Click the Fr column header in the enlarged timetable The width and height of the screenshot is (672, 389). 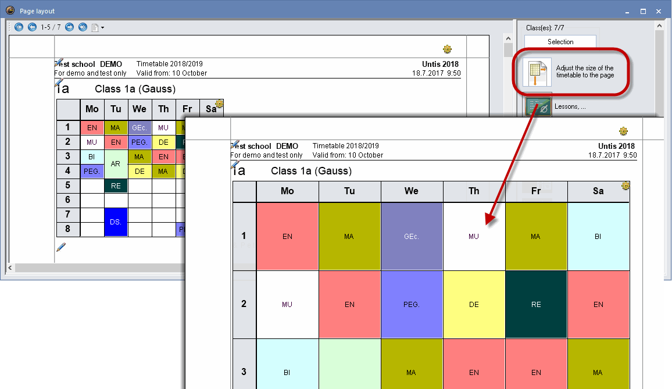[536, 191]
